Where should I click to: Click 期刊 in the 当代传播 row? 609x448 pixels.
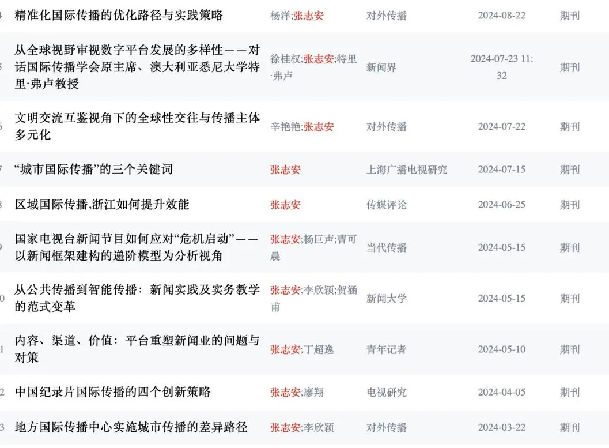click(x=570, y=247)
